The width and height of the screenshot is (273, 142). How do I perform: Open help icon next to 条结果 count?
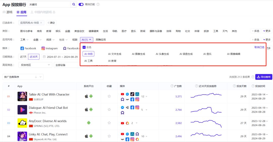[x=253, y=77]
